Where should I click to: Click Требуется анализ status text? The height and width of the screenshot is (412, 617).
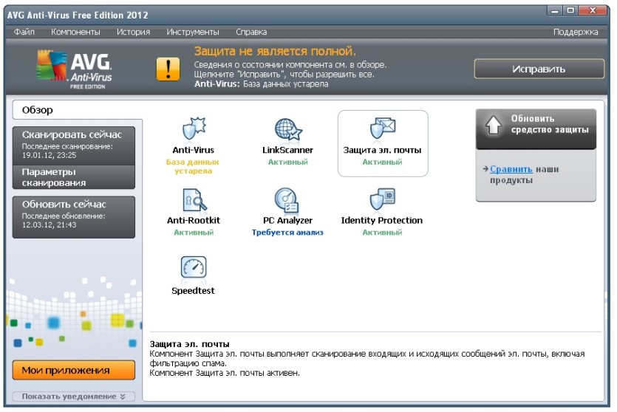click(x=287, y=233)
